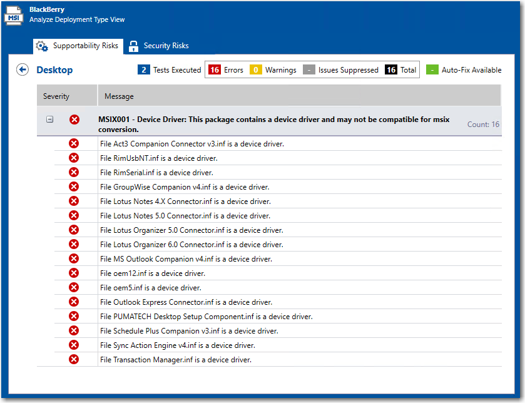This screenshot has height=403, width=525.
Task: Click error icon beside Transaction Manager.inf row
Action: [x=74, y=359]
